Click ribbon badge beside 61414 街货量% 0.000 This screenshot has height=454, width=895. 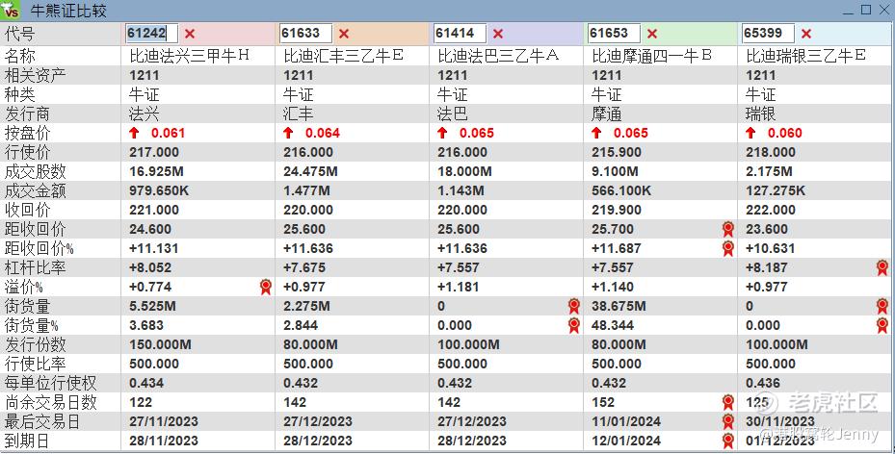click(573, 325)
